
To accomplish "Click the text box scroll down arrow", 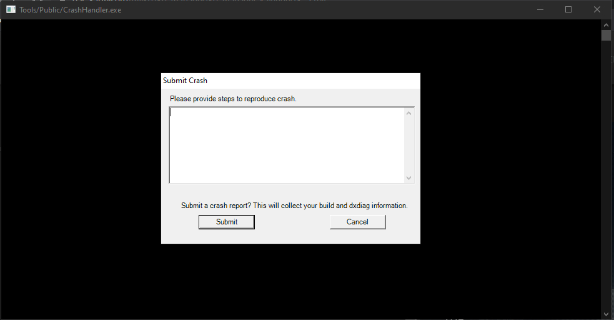I will coord(409,177).
